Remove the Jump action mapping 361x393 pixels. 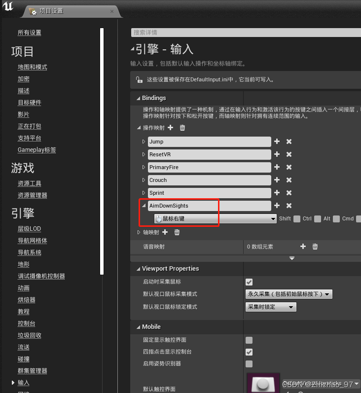289,142
